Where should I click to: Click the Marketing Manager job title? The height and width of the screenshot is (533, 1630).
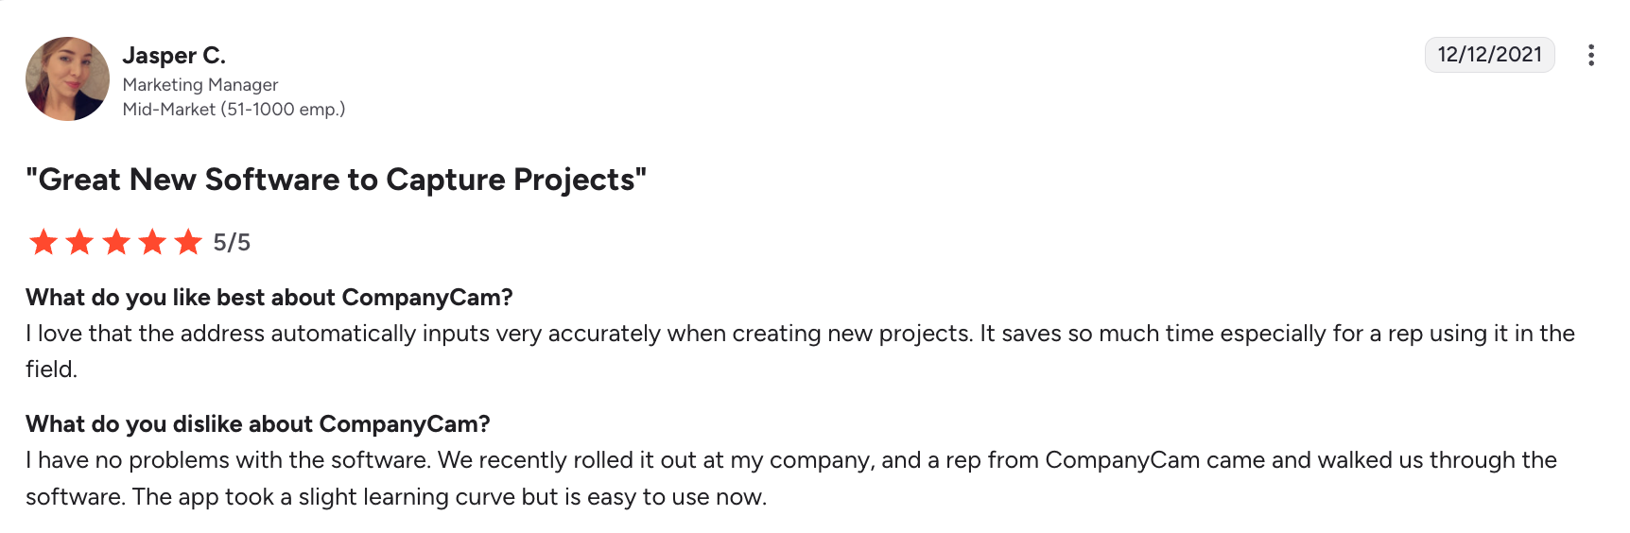200,85
